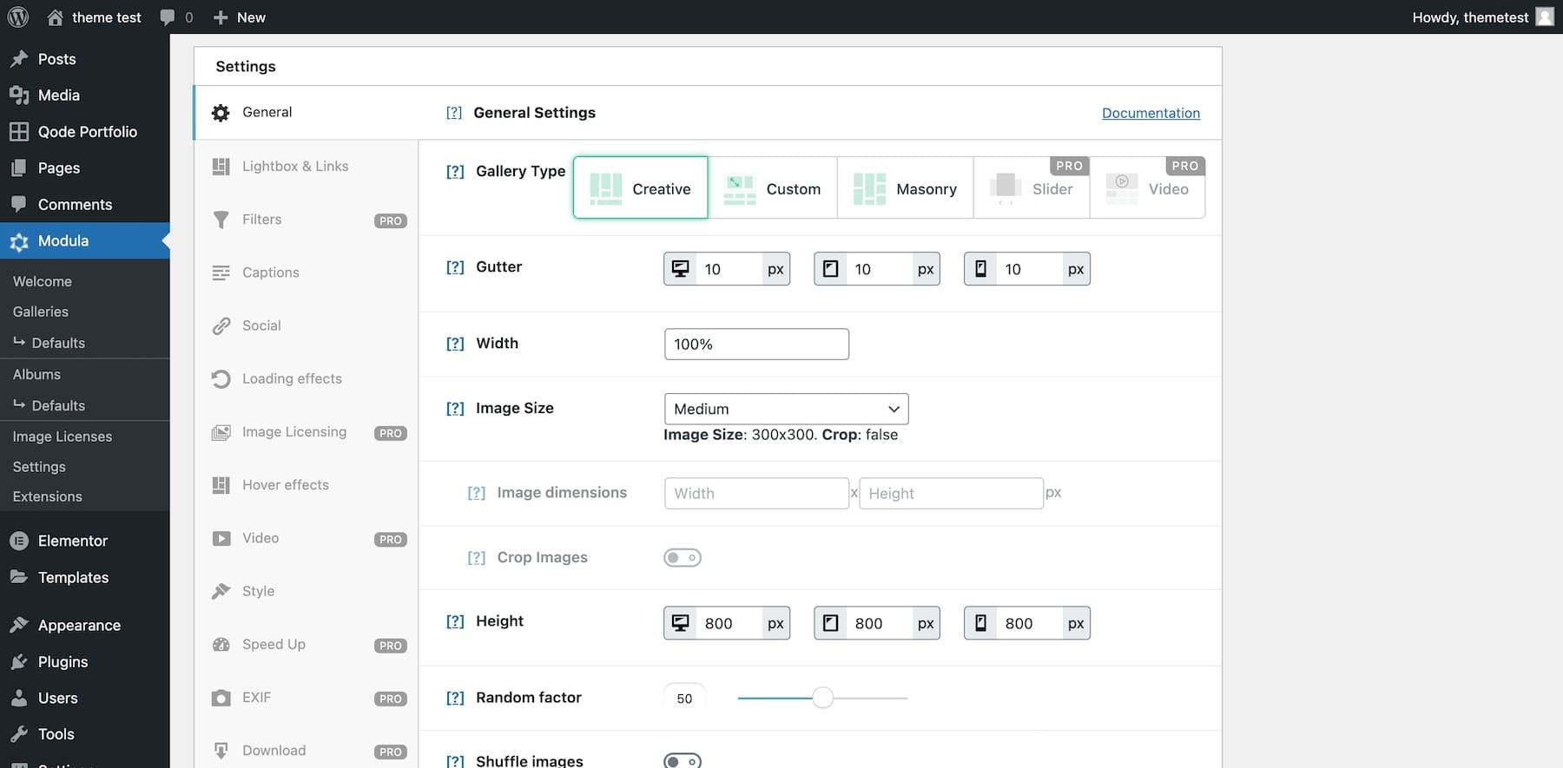Image resolution: width=1563 pixels, height=768 pixels.
Task: Click the Media icon in sidebar
Action: tap(19, 95)
